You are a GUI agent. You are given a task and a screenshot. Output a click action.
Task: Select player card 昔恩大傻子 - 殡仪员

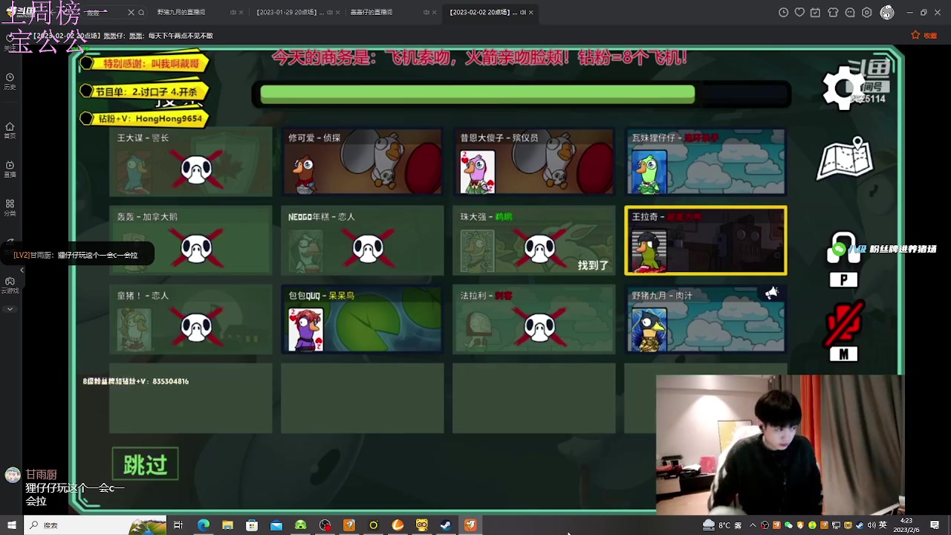(x=533, y=162)
